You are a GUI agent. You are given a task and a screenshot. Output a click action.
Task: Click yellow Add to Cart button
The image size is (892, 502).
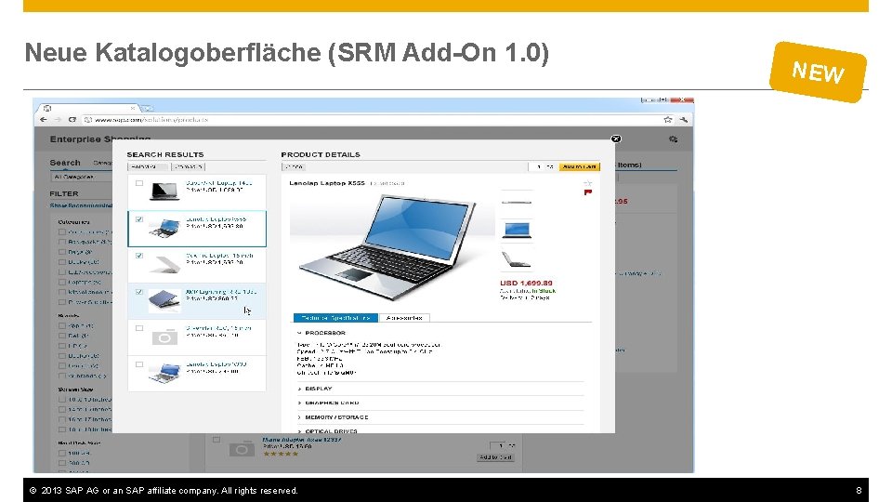click(x=579, y=166)
